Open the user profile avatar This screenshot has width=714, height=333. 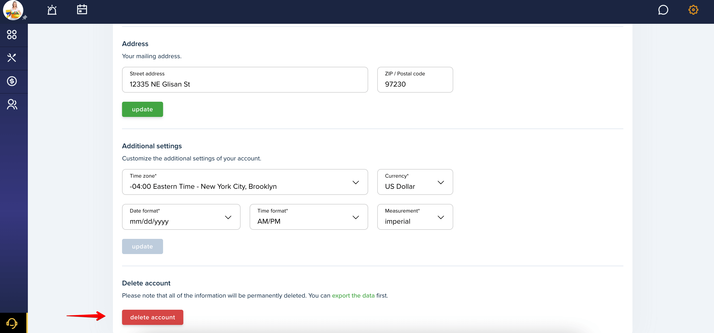13,10
